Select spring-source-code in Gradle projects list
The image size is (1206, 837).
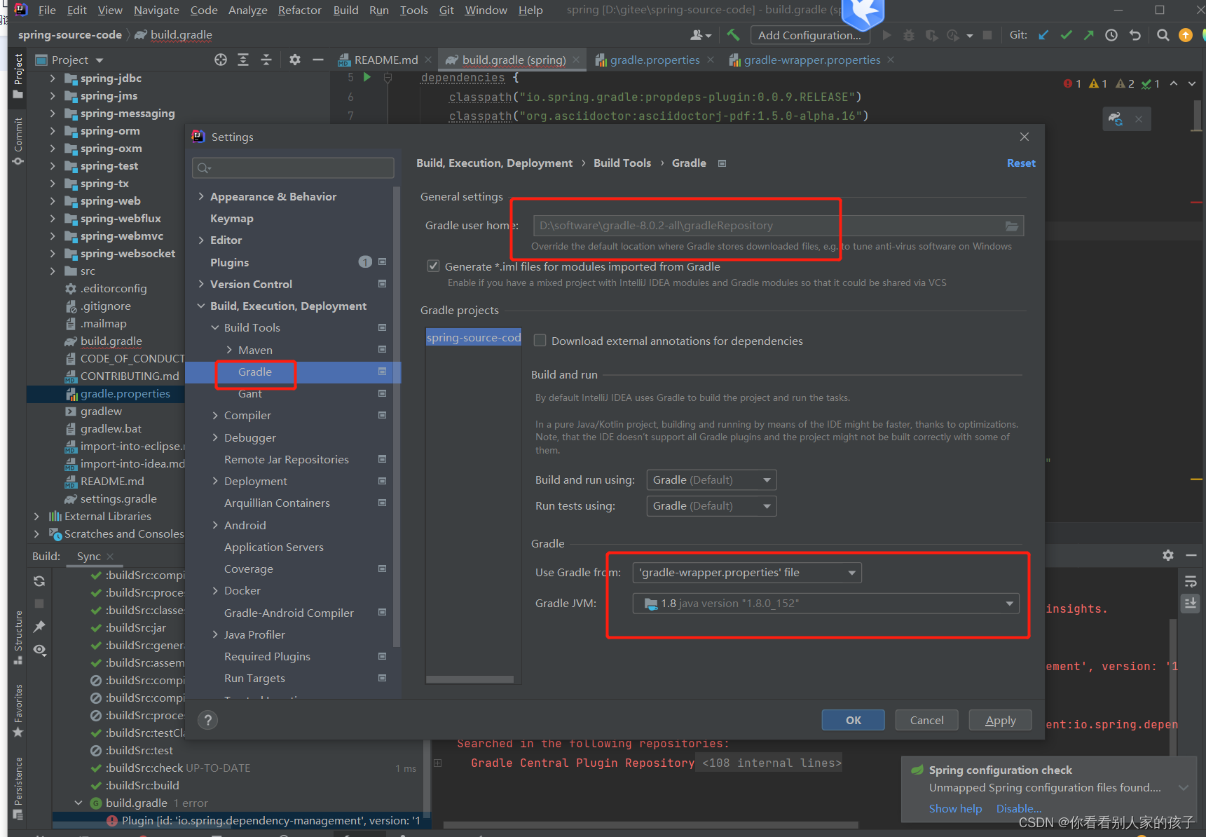[474, 337]
